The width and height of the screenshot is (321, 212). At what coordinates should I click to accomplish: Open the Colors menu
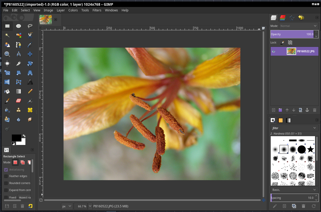tap(73, 10)
